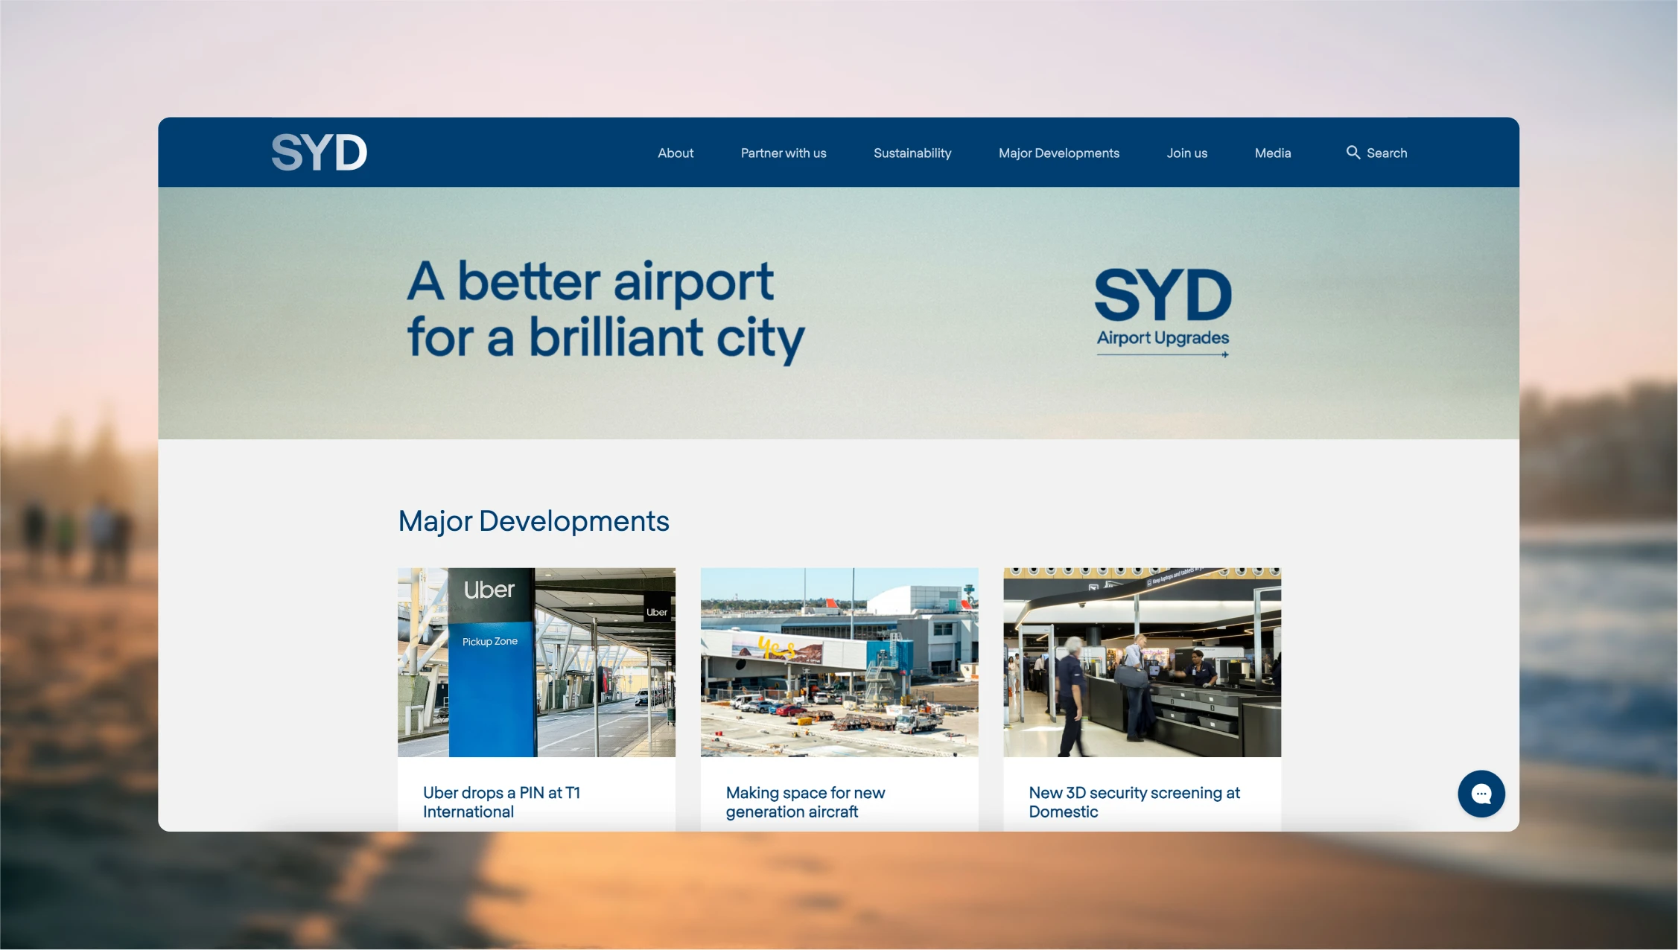
Task: Click the Major Developments section heading
Action: [x=533, y=521]
